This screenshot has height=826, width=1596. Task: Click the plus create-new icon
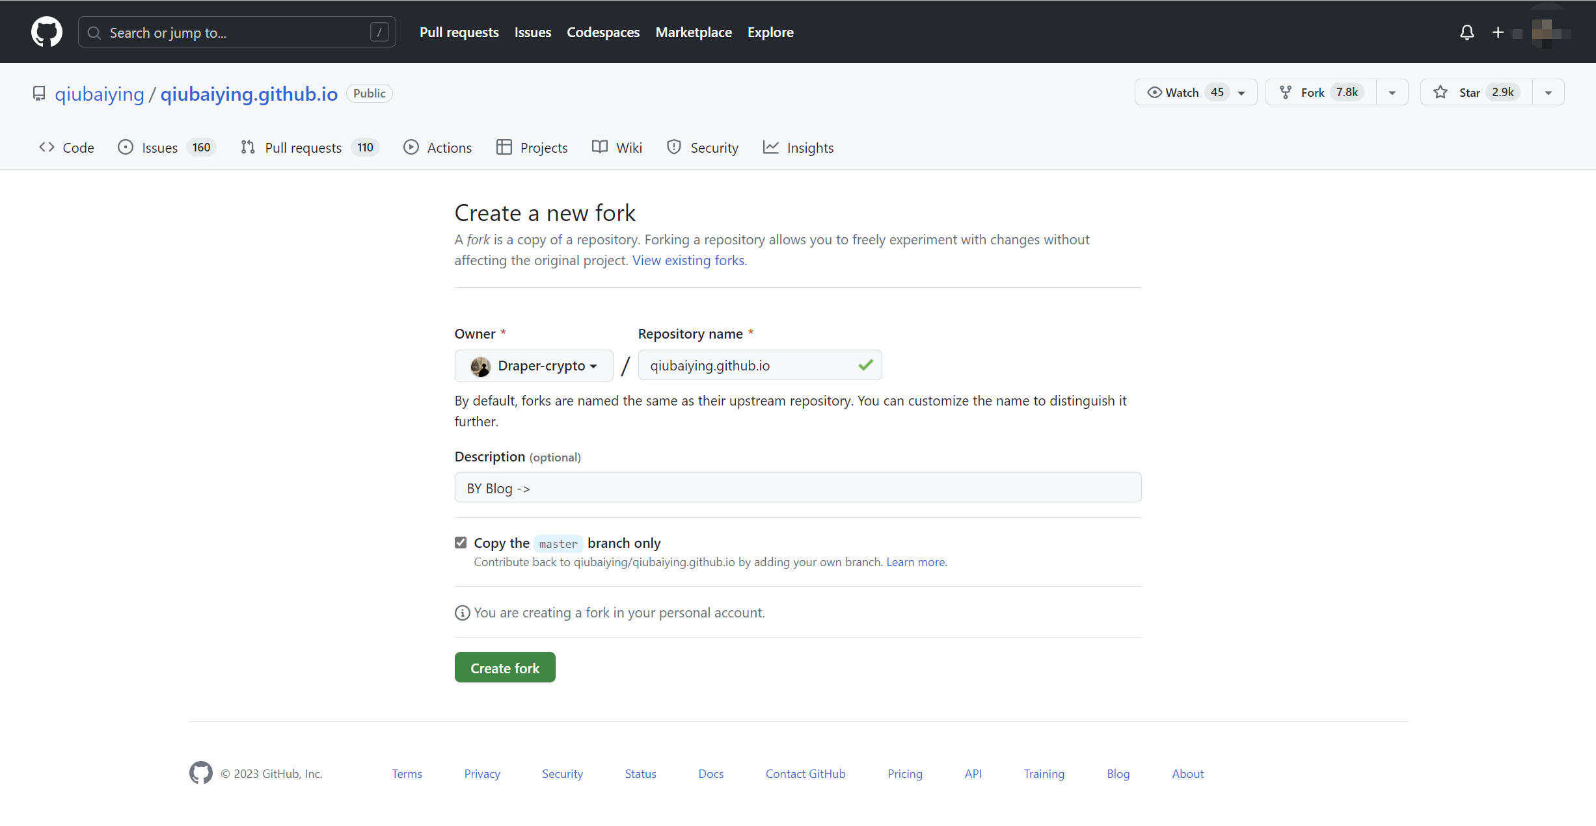point(1498,32)
